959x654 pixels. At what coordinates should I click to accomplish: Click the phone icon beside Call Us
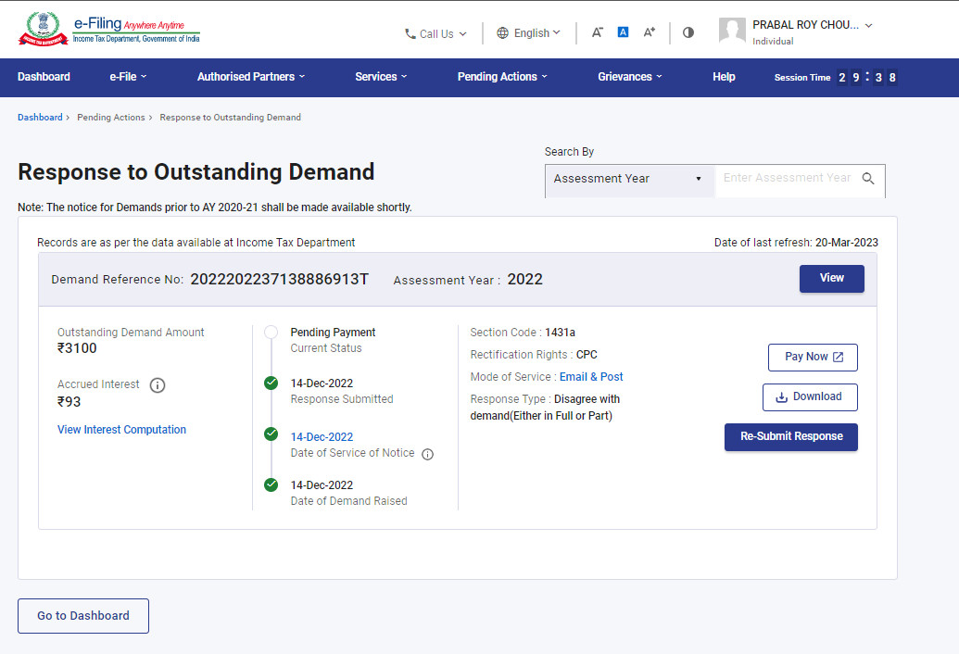410,33
